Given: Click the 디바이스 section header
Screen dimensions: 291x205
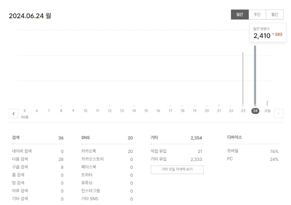Looking at the screenshot, I should (235, 137).
